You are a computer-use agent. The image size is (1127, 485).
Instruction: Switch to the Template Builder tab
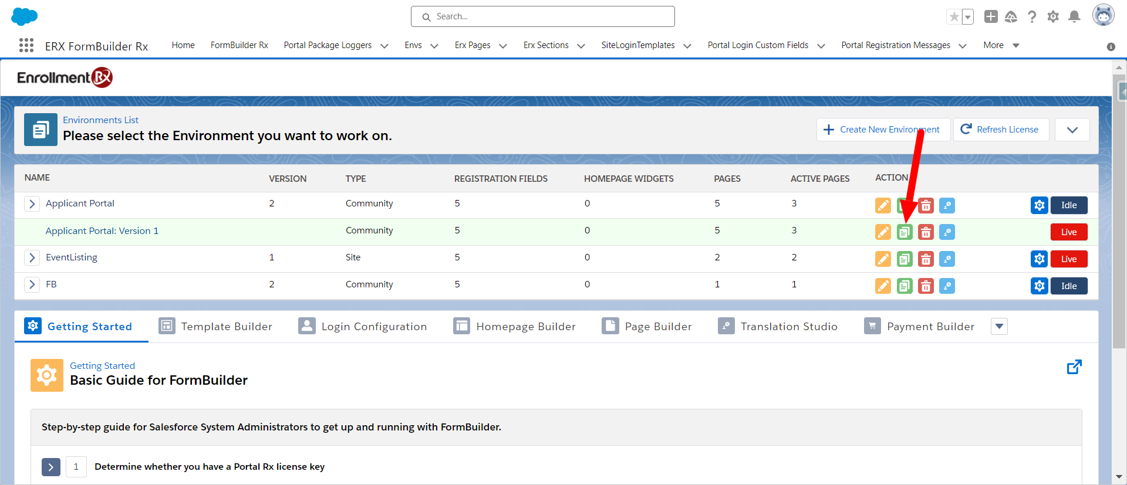[x=215, y=327]
